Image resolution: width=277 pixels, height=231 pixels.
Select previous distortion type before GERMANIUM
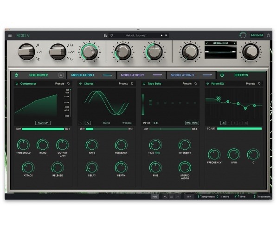point(207,43)
